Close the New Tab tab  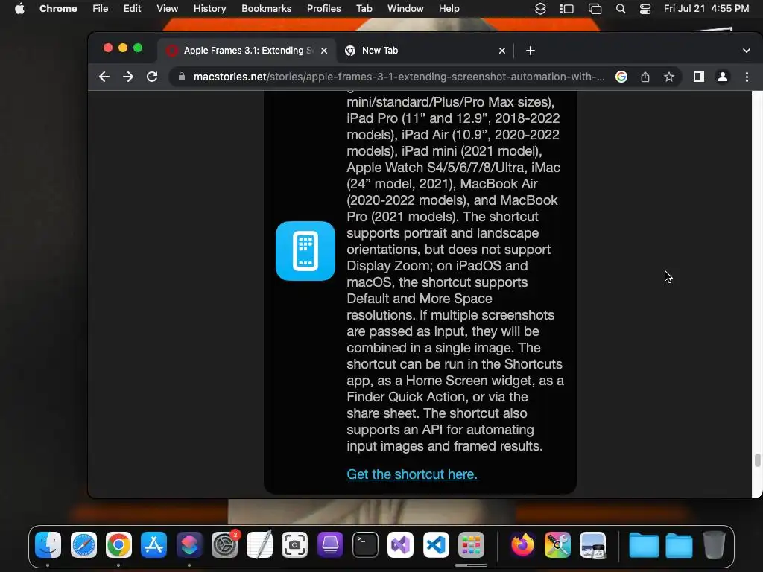point(502,51)
